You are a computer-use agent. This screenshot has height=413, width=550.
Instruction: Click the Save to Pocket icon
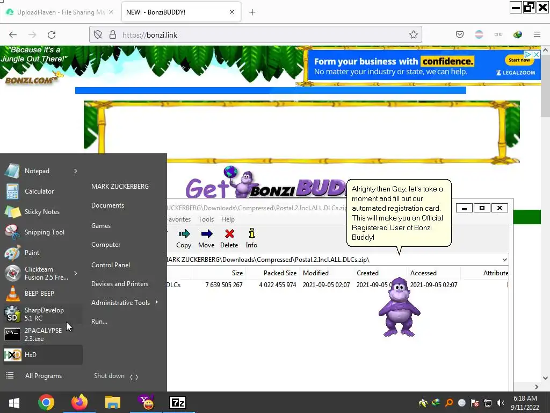(460, 34)
